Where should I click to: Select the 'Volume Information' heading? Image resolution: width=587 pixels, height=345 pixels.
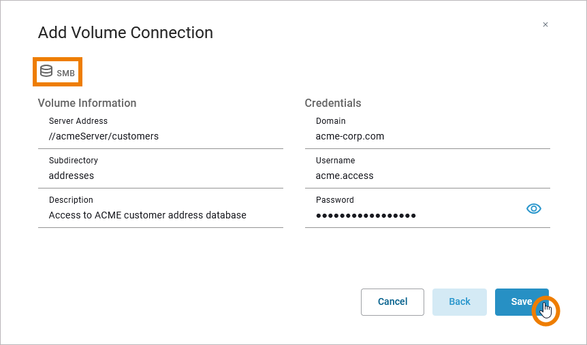pyautogui.click(x=87, y=103)
